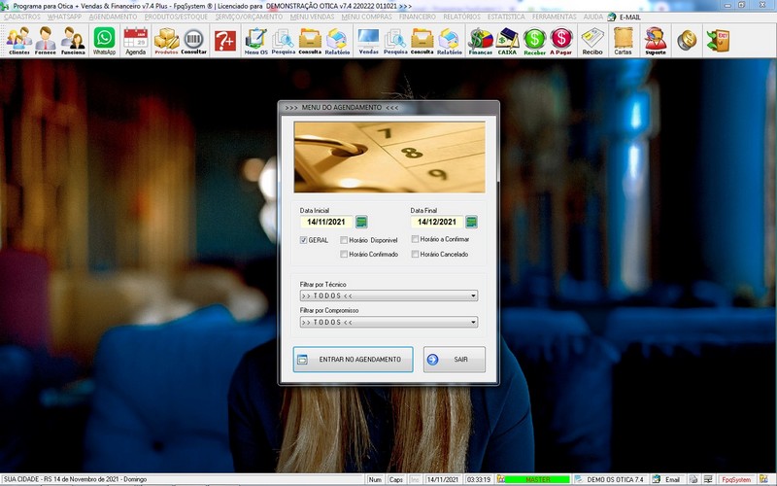
Task: Click the Data Inicial date field
Action: [x=326, y=222]
